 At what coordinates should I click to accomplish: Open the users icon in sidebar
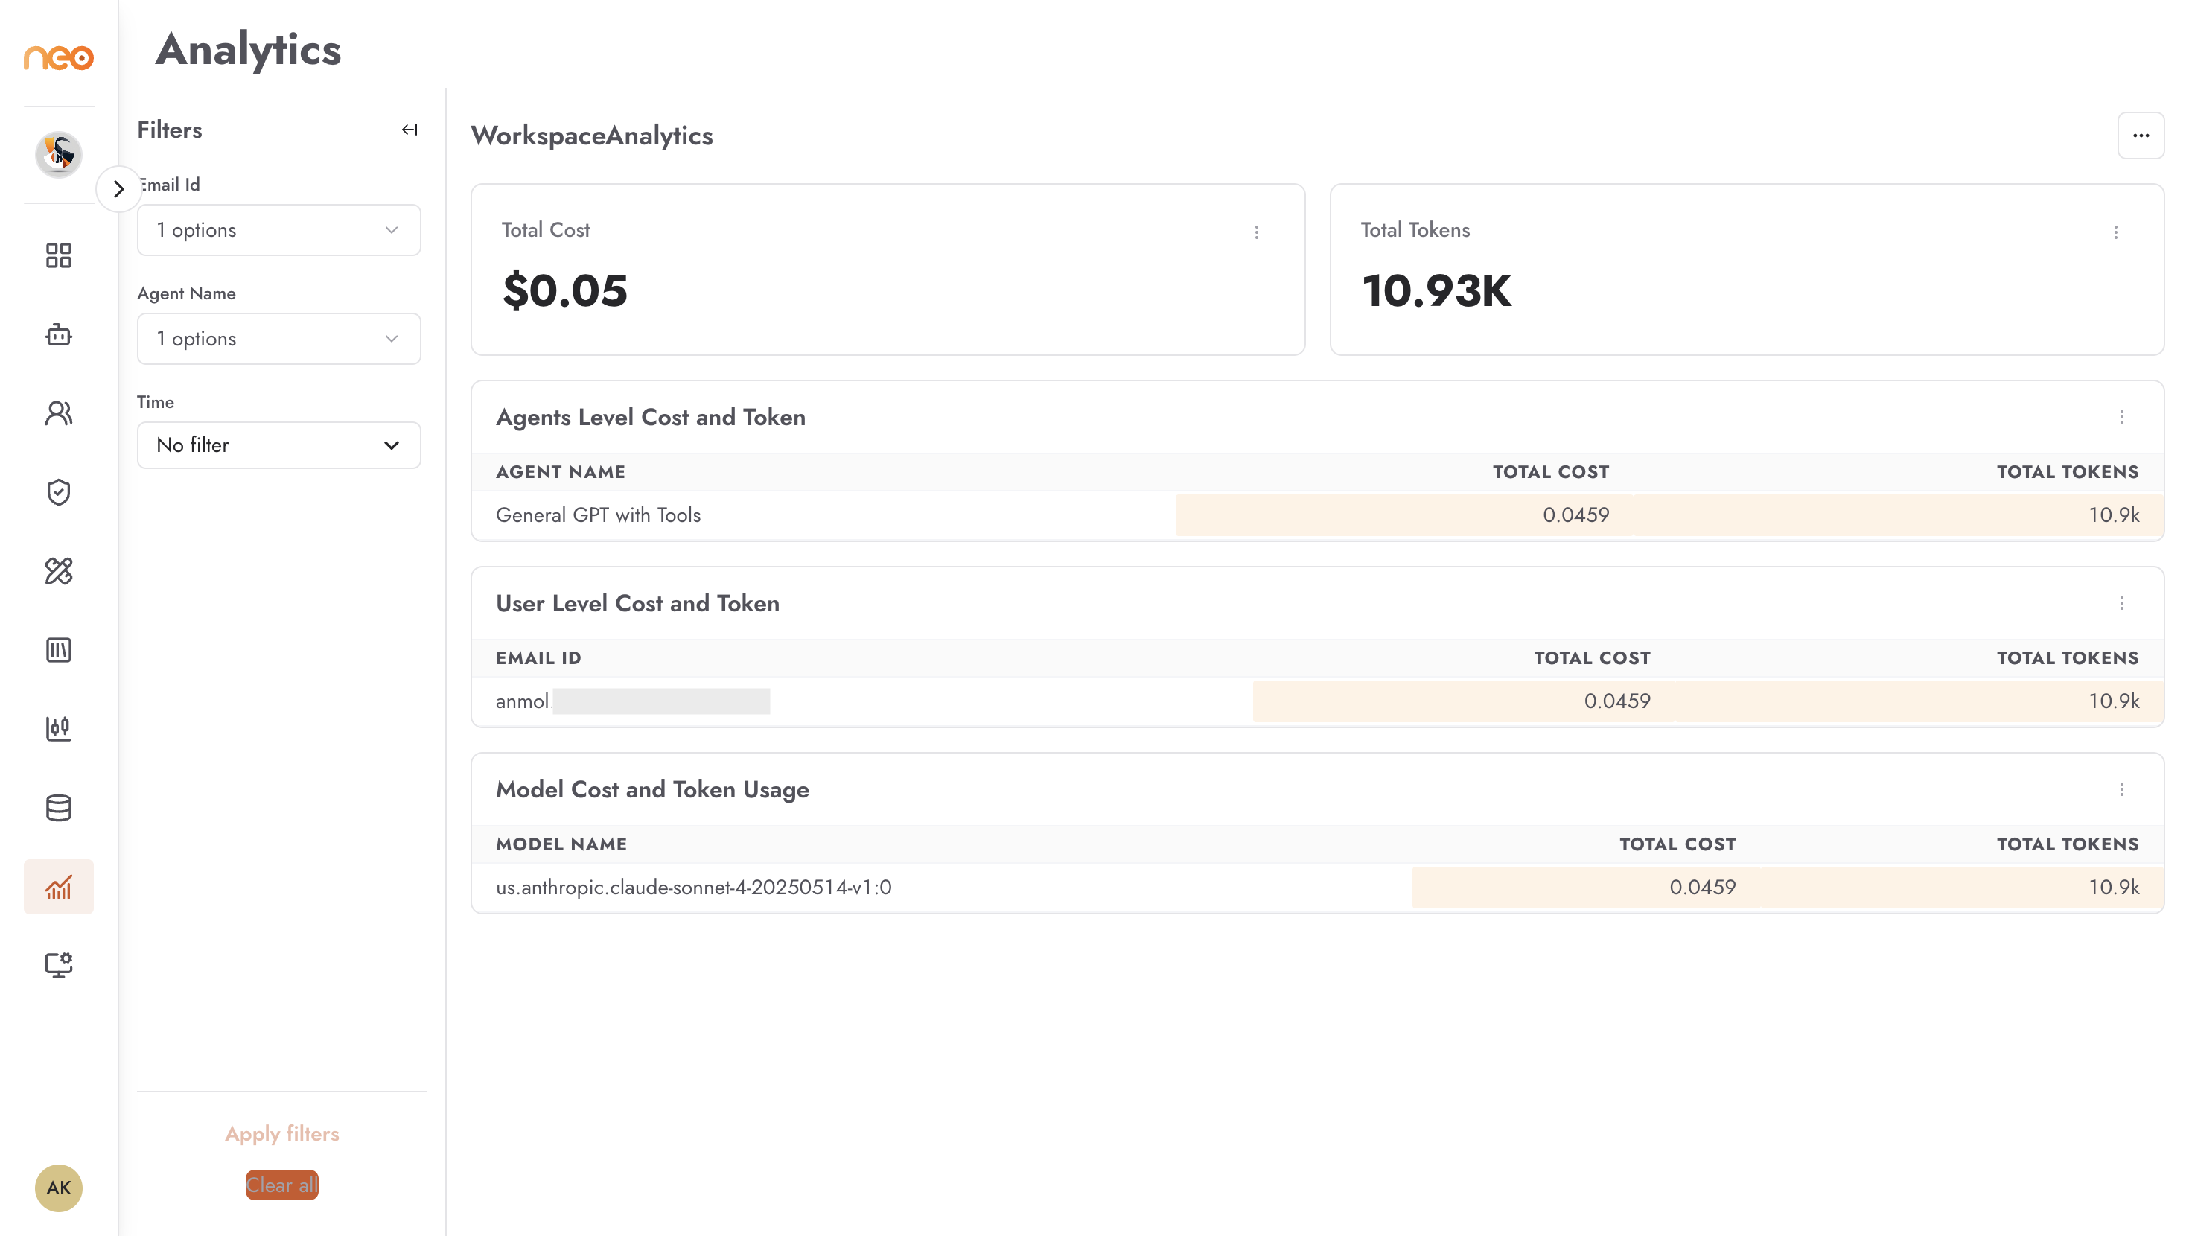(x=59, y=413)
